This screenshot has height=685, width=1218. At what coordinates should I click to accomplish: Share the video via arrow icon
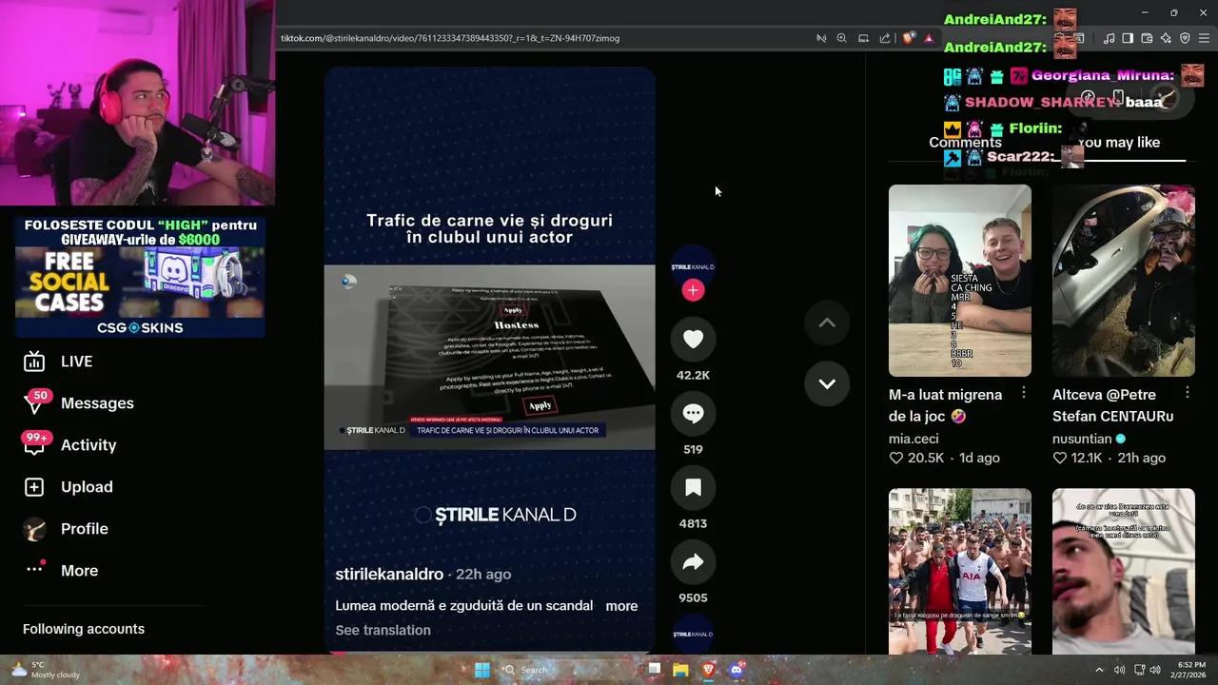click(x=693, y=562)
